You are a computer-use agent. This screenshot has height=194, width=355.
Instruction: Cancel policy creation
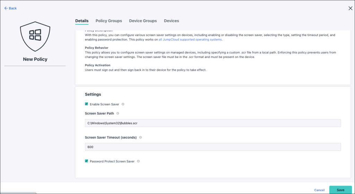[319, 190]
